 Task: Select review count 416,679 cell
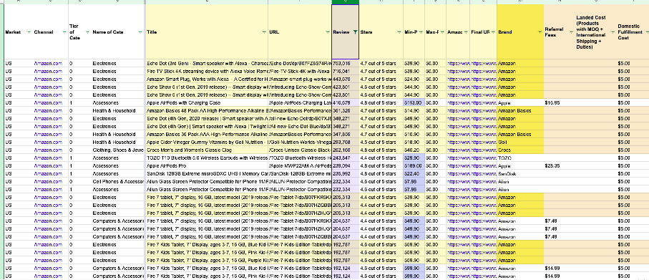[x=345, y=102]
